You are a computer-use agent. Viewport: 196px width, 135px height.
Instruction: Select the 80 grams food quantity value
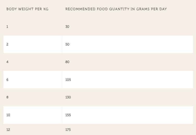click(67, 62)
